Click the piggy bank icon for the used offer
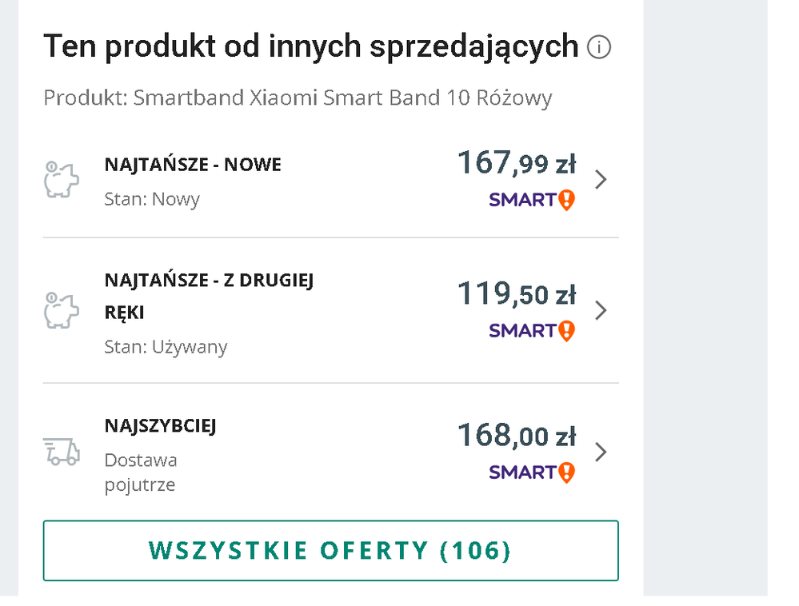This screenshot has height=606, width=799. pyautogui.click(x=61, y=310)
